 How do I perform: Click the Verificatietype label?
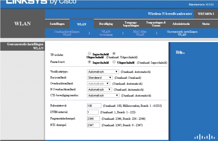coord(59,72)
